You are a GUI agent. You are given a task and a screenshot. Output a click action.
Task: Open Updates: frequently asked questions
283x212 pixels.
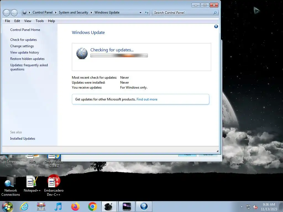tap(29, 67)
